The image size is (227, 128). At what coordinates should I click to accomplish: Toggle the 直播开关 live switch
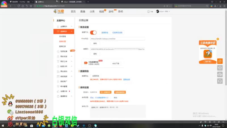tap(93, 32)
